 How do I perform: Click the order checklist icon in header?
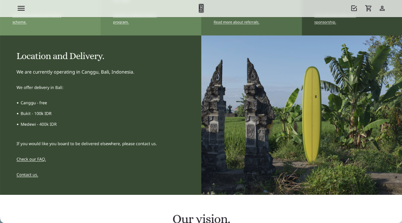pyautogui.click(x=354, y=8)
